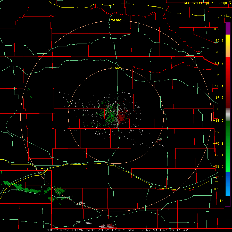This screenshot has height=232, width=232.
Task: Click the 61.2 value on the velocity scale
Action: pyautogui.click(x=219, y=63)
